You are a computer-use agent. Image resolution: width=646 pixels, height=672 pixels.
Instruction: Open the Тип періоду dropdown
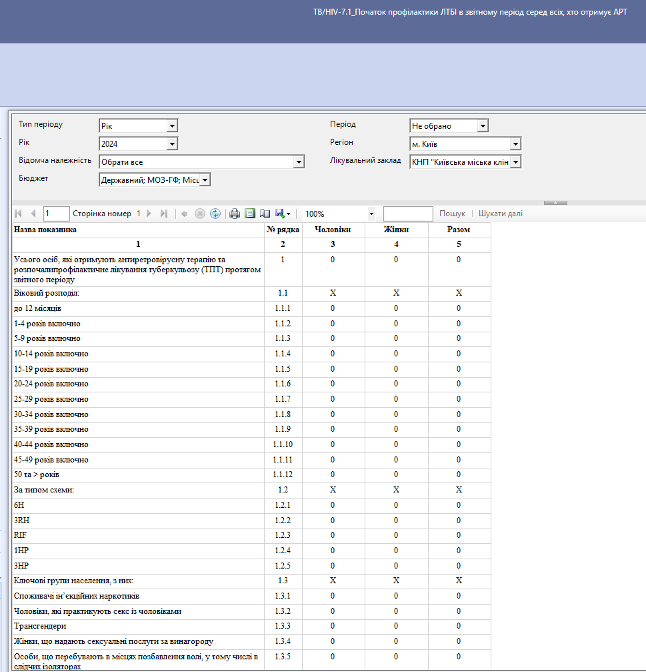172,126
